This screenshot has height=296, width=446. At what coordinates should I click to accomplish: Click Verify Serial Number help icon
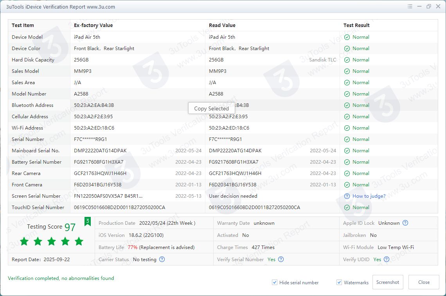[281, 259]
